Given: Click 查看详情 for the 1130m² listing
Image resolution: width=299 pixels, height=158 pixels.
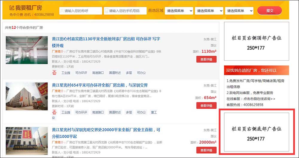Looking at the screenshot, I should [206, 59].
